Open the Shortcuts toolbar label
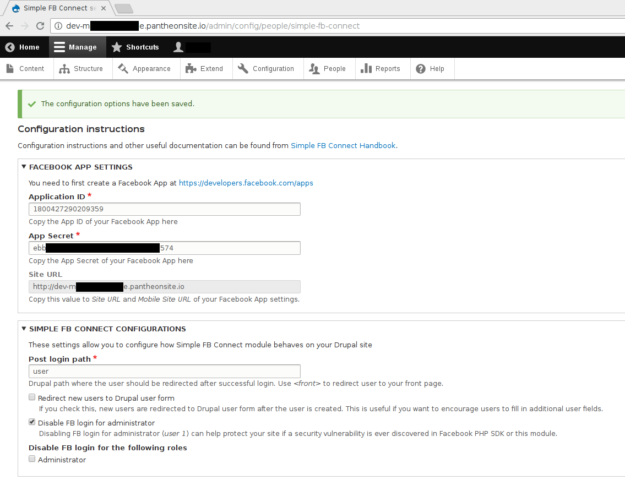 142,47
